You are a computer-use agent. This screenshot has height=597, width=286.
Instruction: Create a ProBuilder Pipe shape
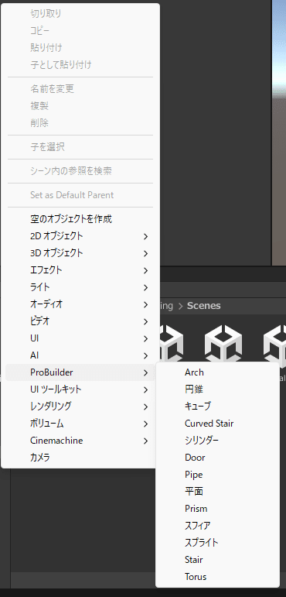[x=217, y=475]
